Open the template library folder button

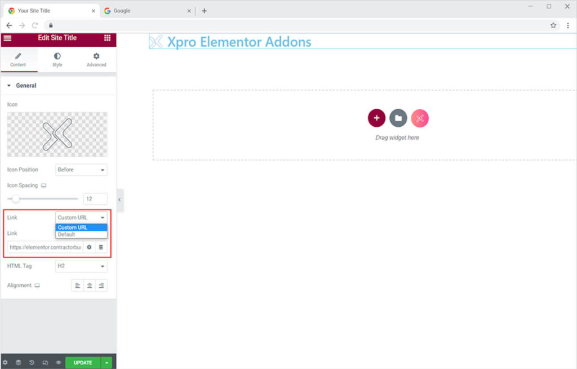click(398, 118)
